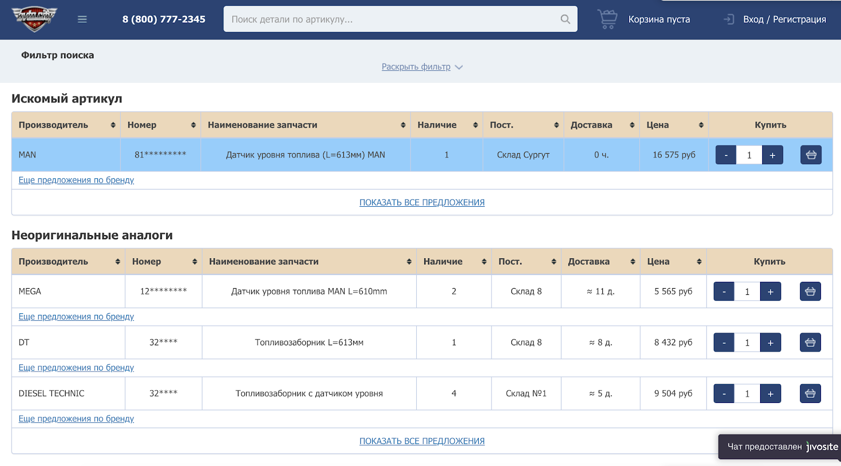841x466 pixels.
Task: Add the DIESEL TECHNIC part to cart
Action: coord(810,393)
